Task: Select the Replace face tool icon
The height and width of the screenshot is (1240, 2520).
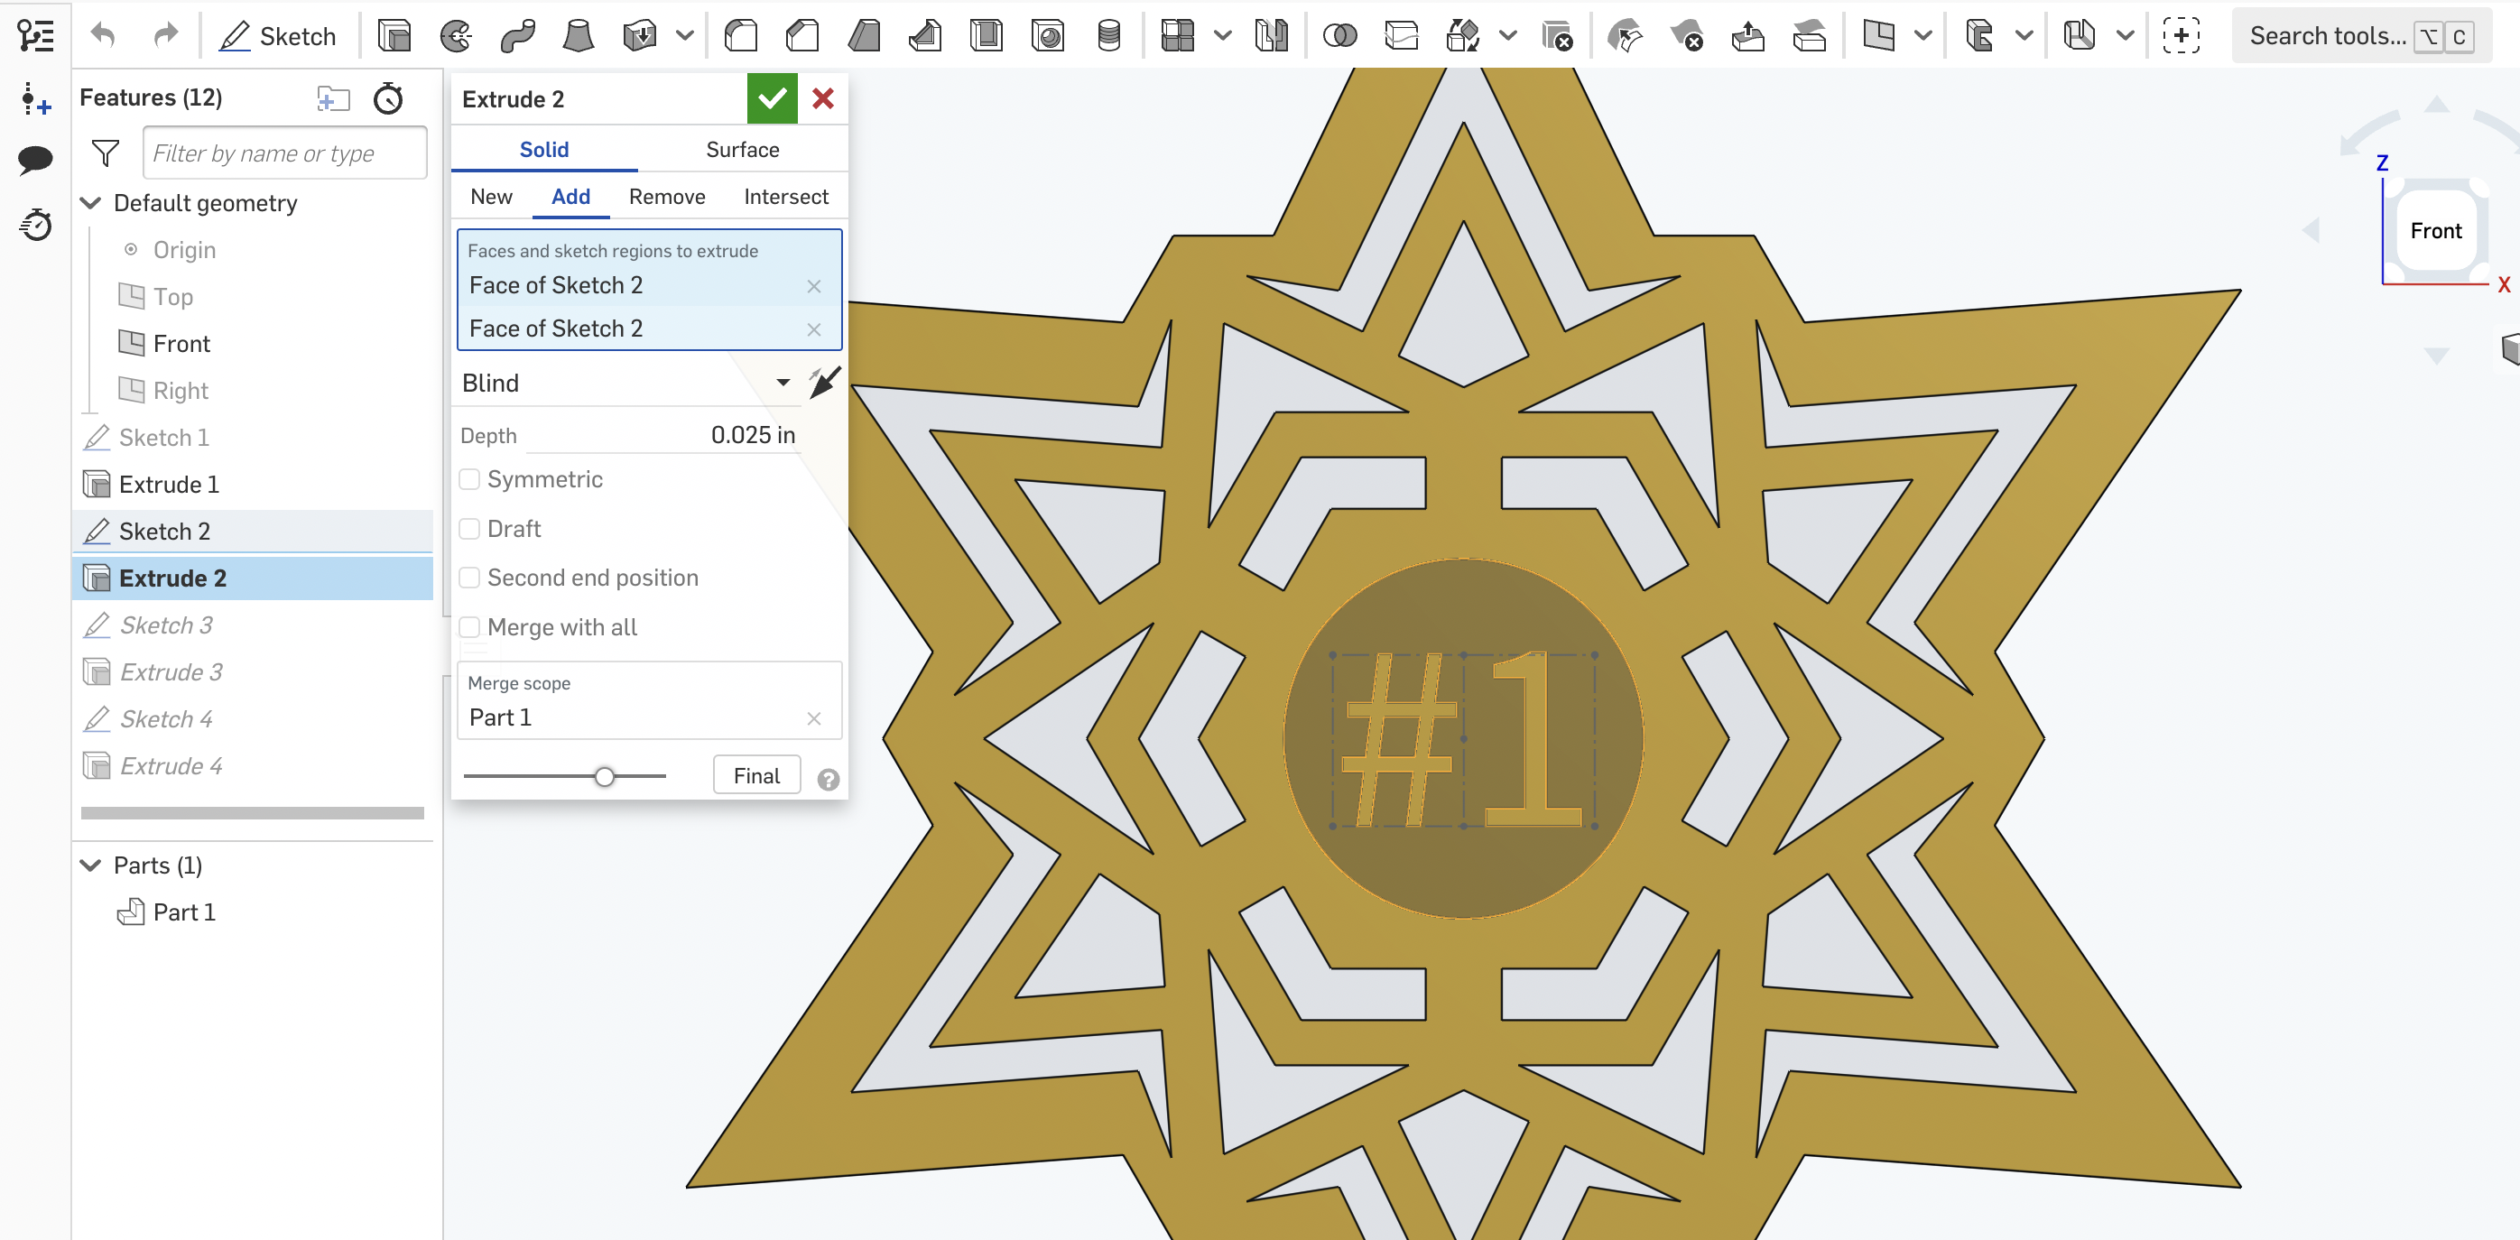Action: pos(1810,36)
